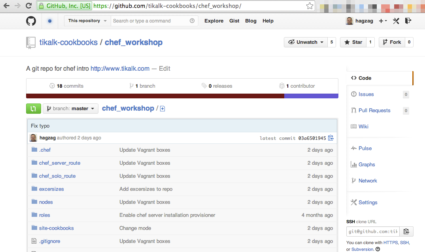425x252 pixels.
Task: Reload the page with refresh icon
Action: 28,6
